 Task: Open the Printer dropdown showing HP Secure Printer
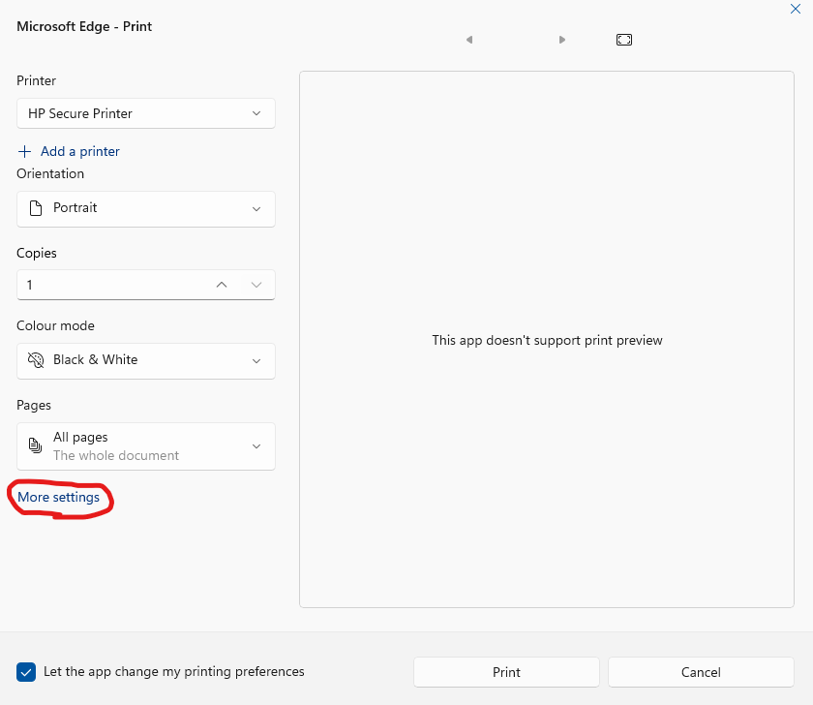(x=146, y=113)
